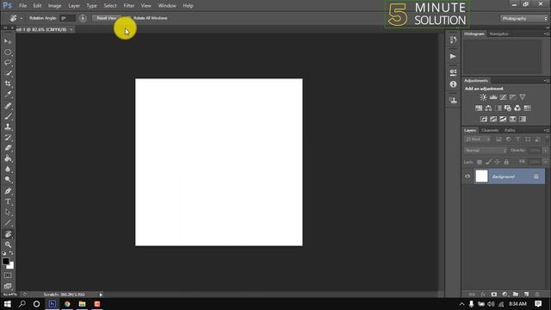The width and height of the screenshot is (551, 310).
Task: Expand the status bar info arrow
Action: [x=101, y=294]
